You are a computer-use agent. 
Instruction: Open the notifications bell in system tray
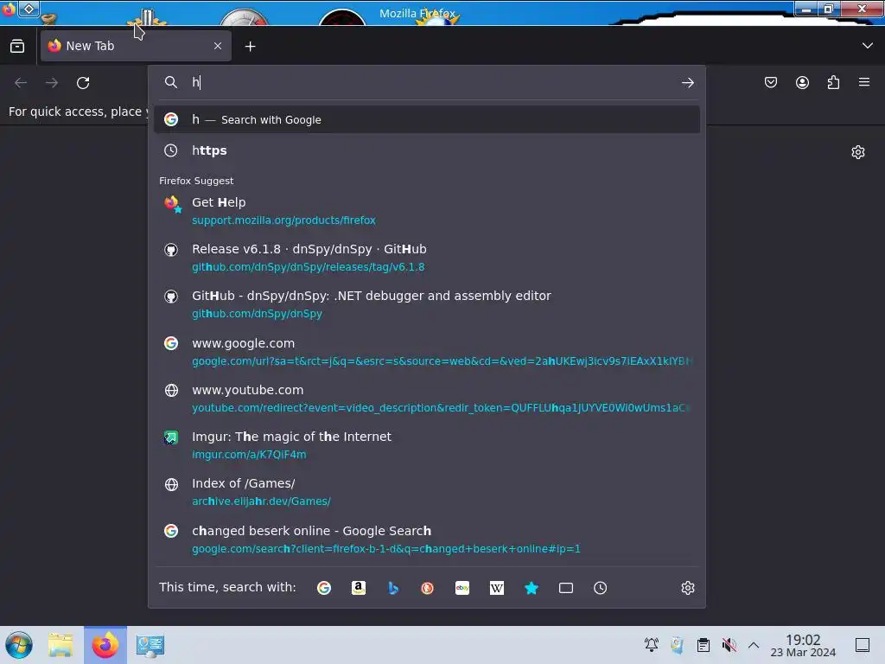652,645
